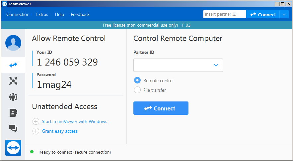Click the Free license banner text
The width and height of the screenshot is (293, 161).
pos(147,25)
